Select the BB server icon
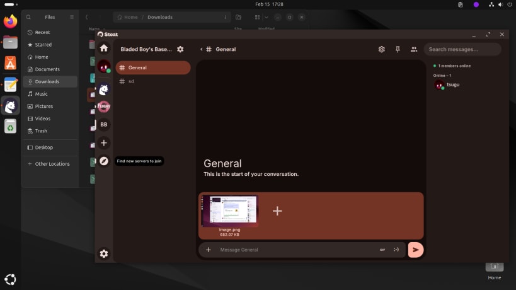 (x=104, y=124)
